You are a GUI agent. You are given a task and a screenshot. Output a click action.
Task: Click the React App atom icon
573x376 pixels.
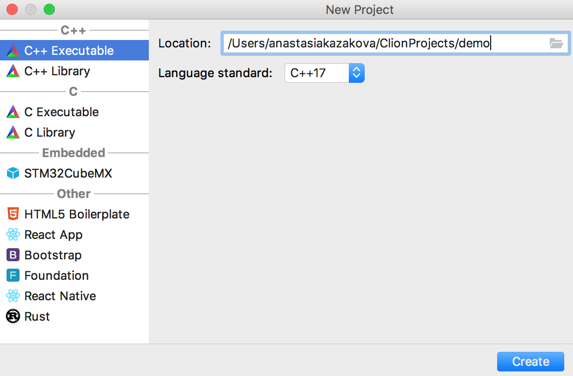point(13,235)
